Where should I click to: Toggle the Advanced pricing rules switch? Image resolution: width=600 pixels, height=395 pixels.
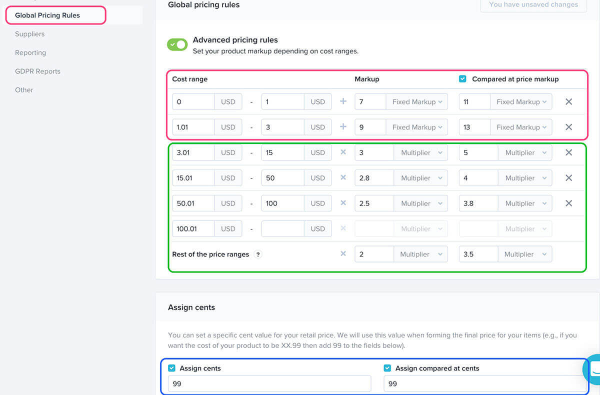coord(177,44)
